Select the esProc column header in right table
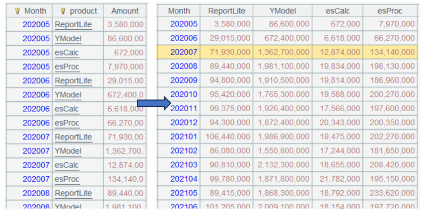 tap(389, 10)
